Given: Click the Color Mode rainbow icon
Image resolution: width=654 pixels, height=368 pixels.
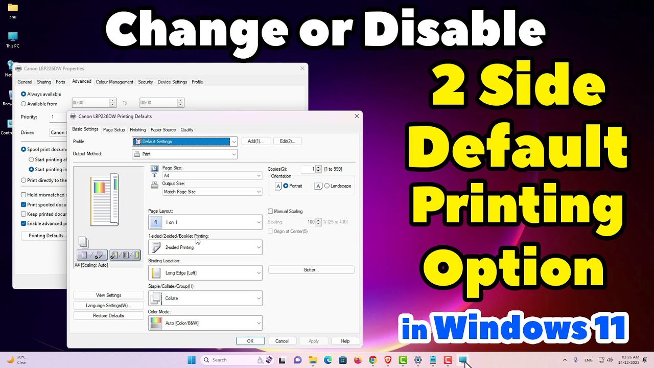Looking at the screenshot, I should tap(156, 323).
